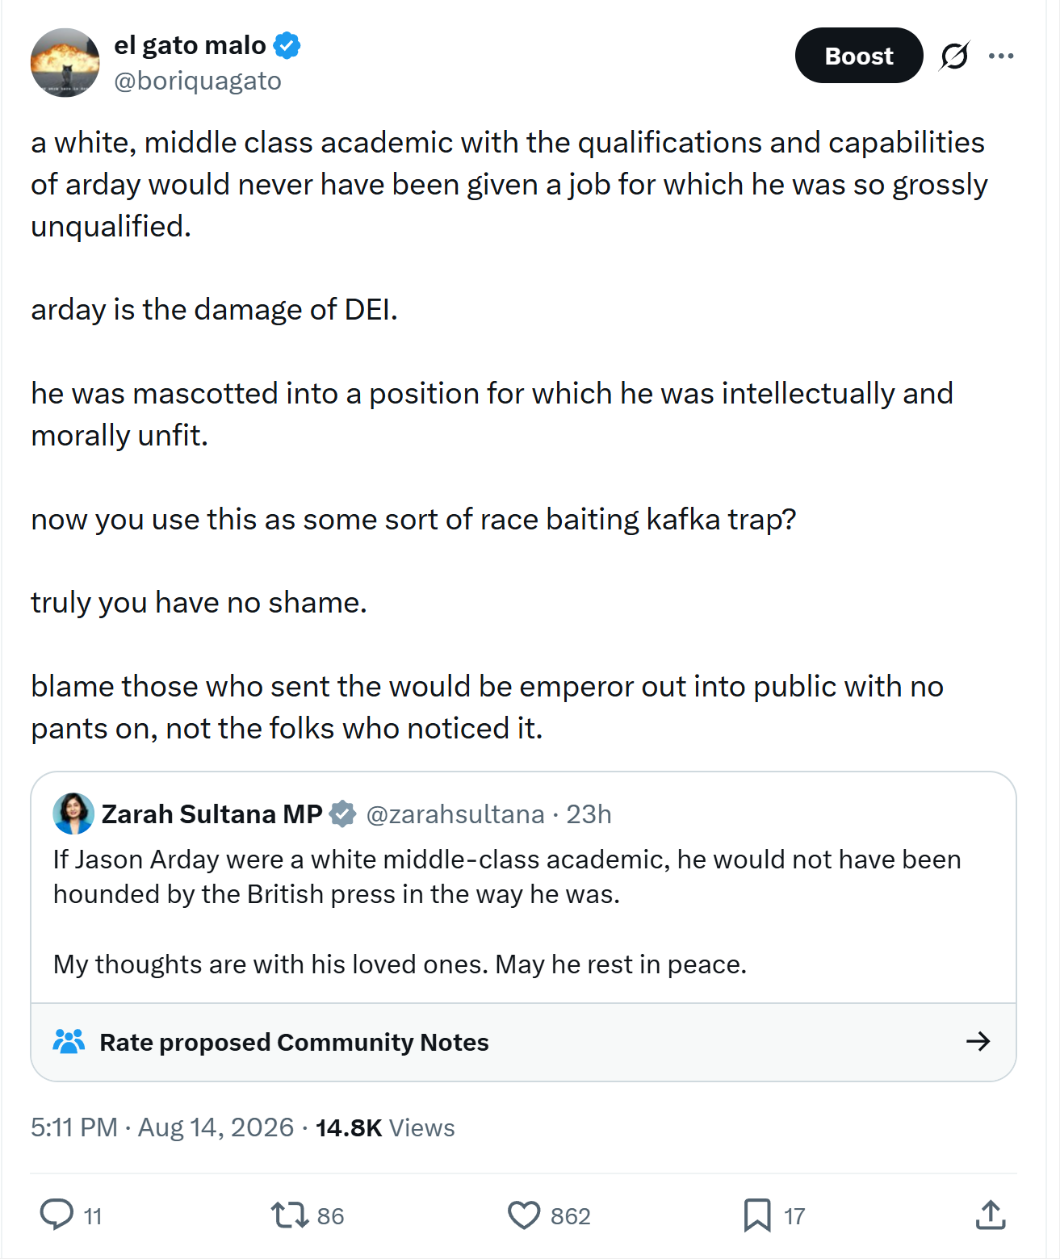Click the arrow at the Community Notes row
The width and height of the screenshot is (1060, 1259).
click(978, 1041)
